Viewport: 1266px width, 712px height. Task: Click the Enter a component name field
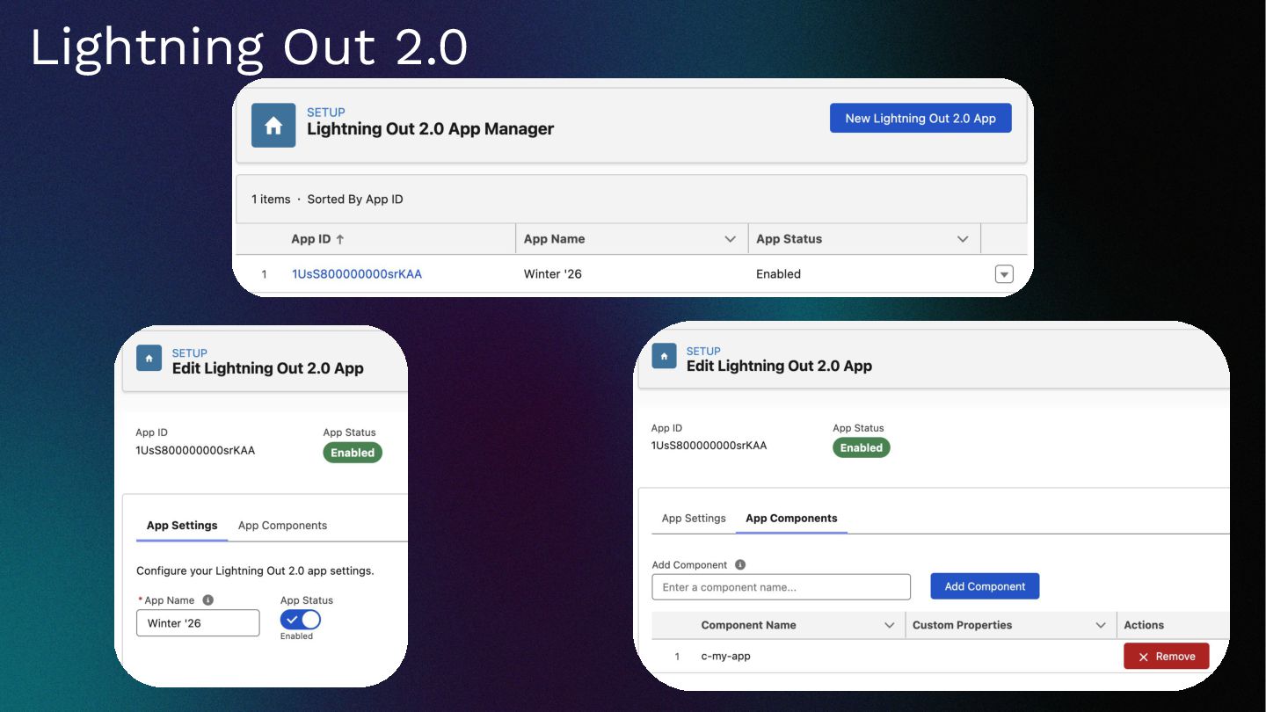click(x=781, y=587)
